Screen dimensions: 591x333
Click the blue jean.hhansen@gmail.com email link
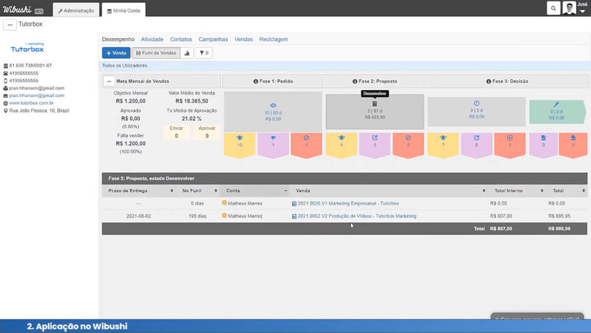pyautogui.click(x=36, y=95)
